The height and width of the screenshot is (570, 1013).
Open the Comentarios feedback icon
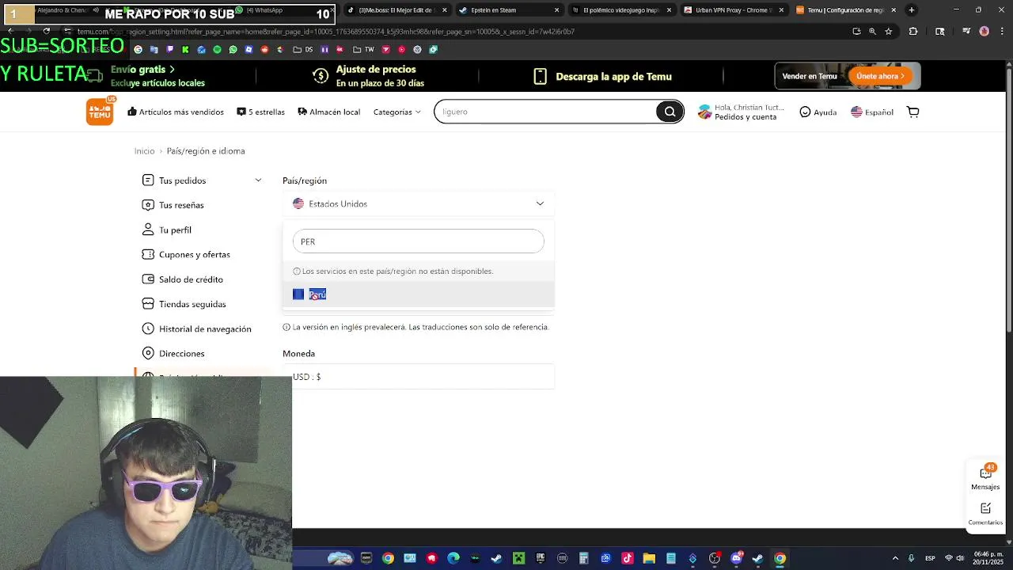pos(985,513)
